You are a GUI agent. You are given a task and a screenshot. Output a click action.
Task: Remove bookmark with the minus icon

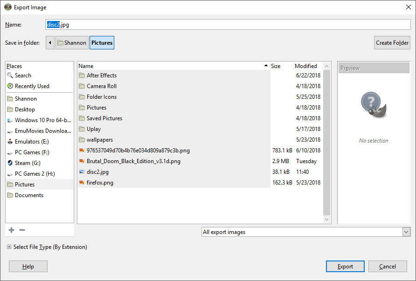click(22, 230)
